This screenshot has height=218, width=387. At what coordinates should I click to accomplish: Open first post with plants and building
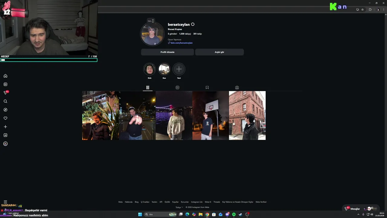point(100,116)
